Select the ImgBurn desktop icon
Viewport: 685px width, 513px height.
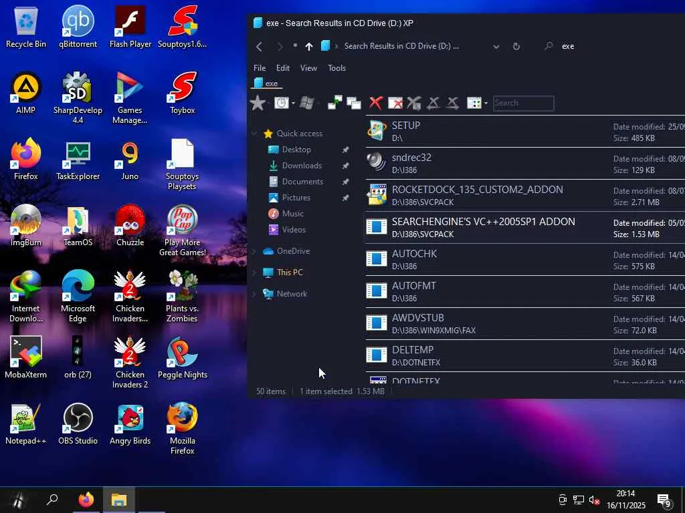point(26,224)
